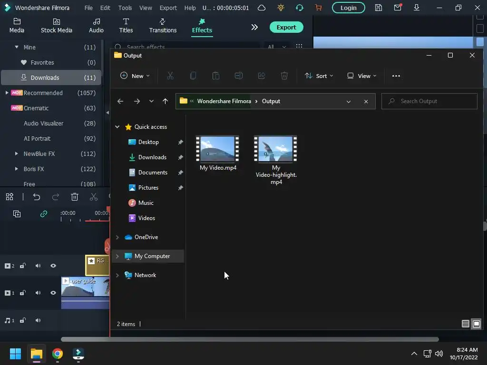
Task: Open the Sort dropdown in Explorer
Action: click(319, 76)
